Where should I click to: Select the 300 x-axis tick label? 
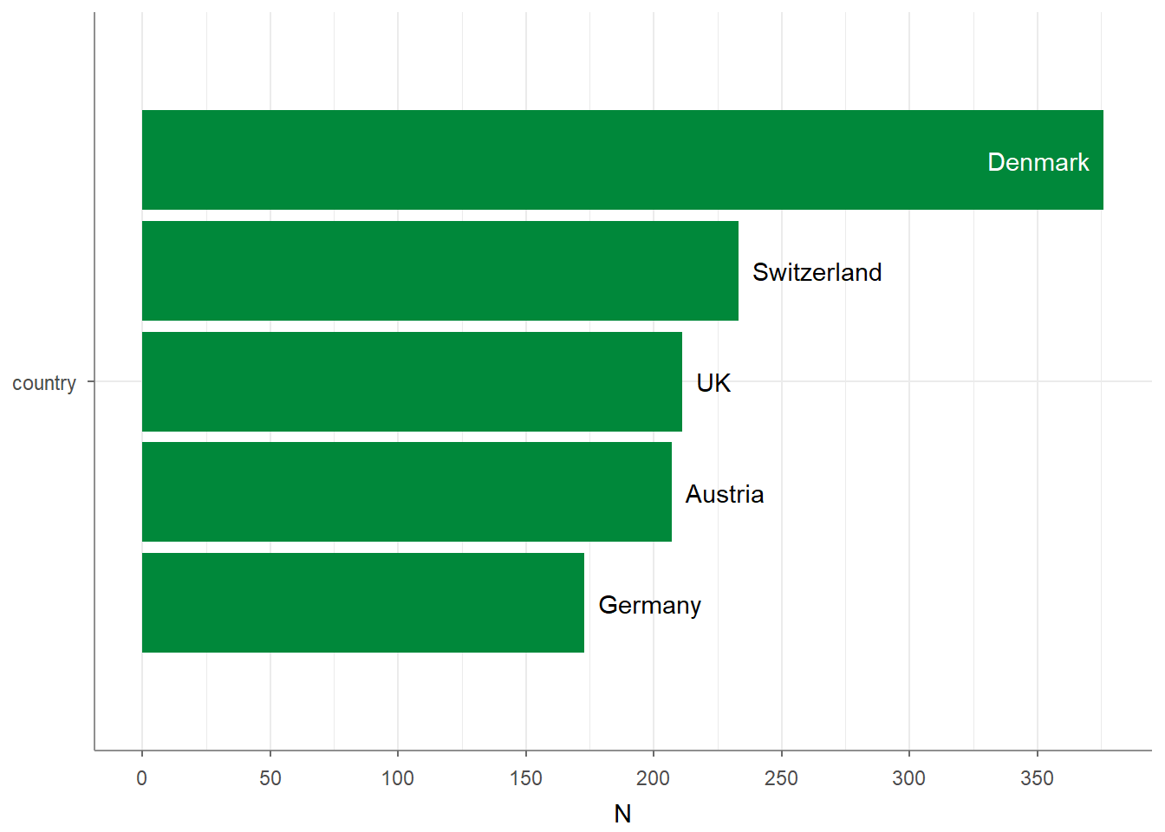click(908, 778)
